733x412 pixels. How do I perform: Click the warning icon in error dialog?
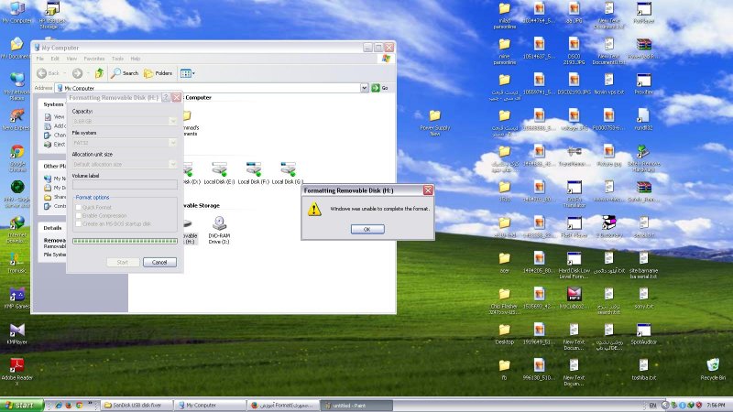314,209
